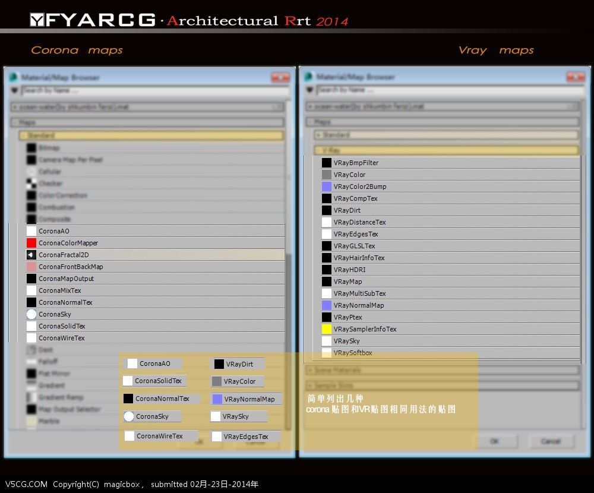Open options arrow beside the right search box
The height and width of the screenshot is (493, 594).
tap(310, 90)
